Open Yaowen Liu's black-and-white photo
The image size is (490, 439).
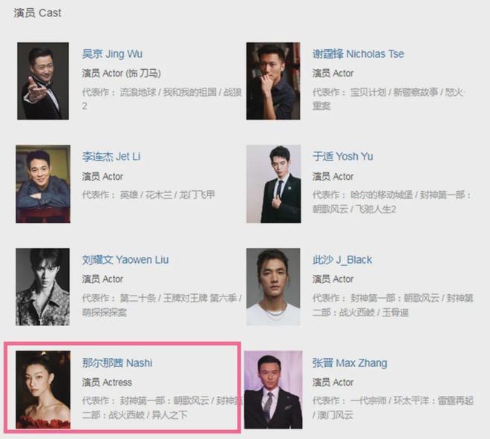tap(43, 287)
